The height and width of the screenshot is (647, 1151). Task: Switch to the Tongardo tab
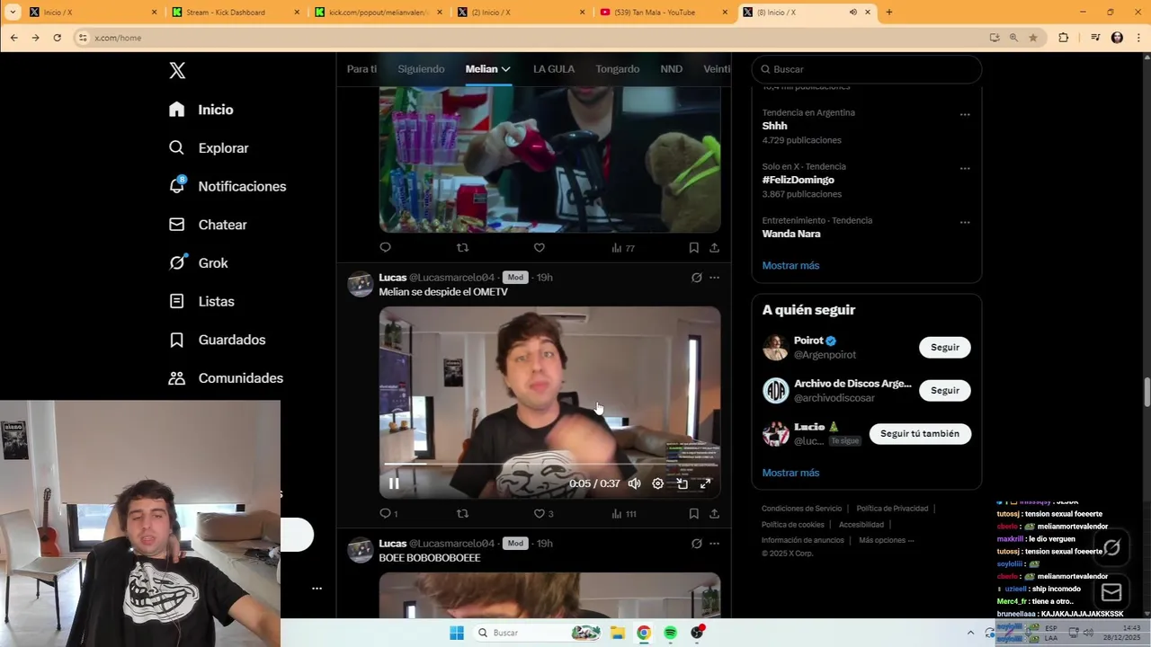tap(617, 69)
